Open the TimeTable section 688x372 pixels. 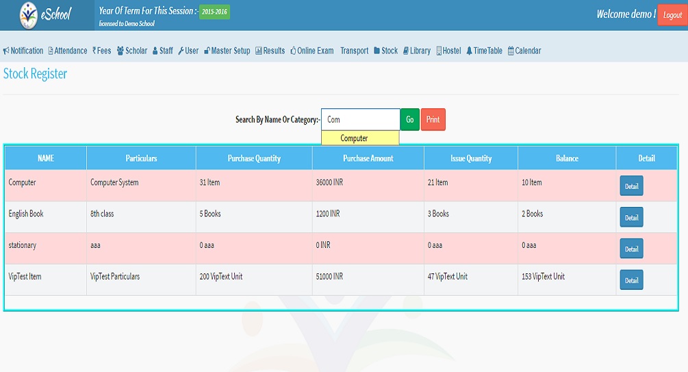point(484,51)
